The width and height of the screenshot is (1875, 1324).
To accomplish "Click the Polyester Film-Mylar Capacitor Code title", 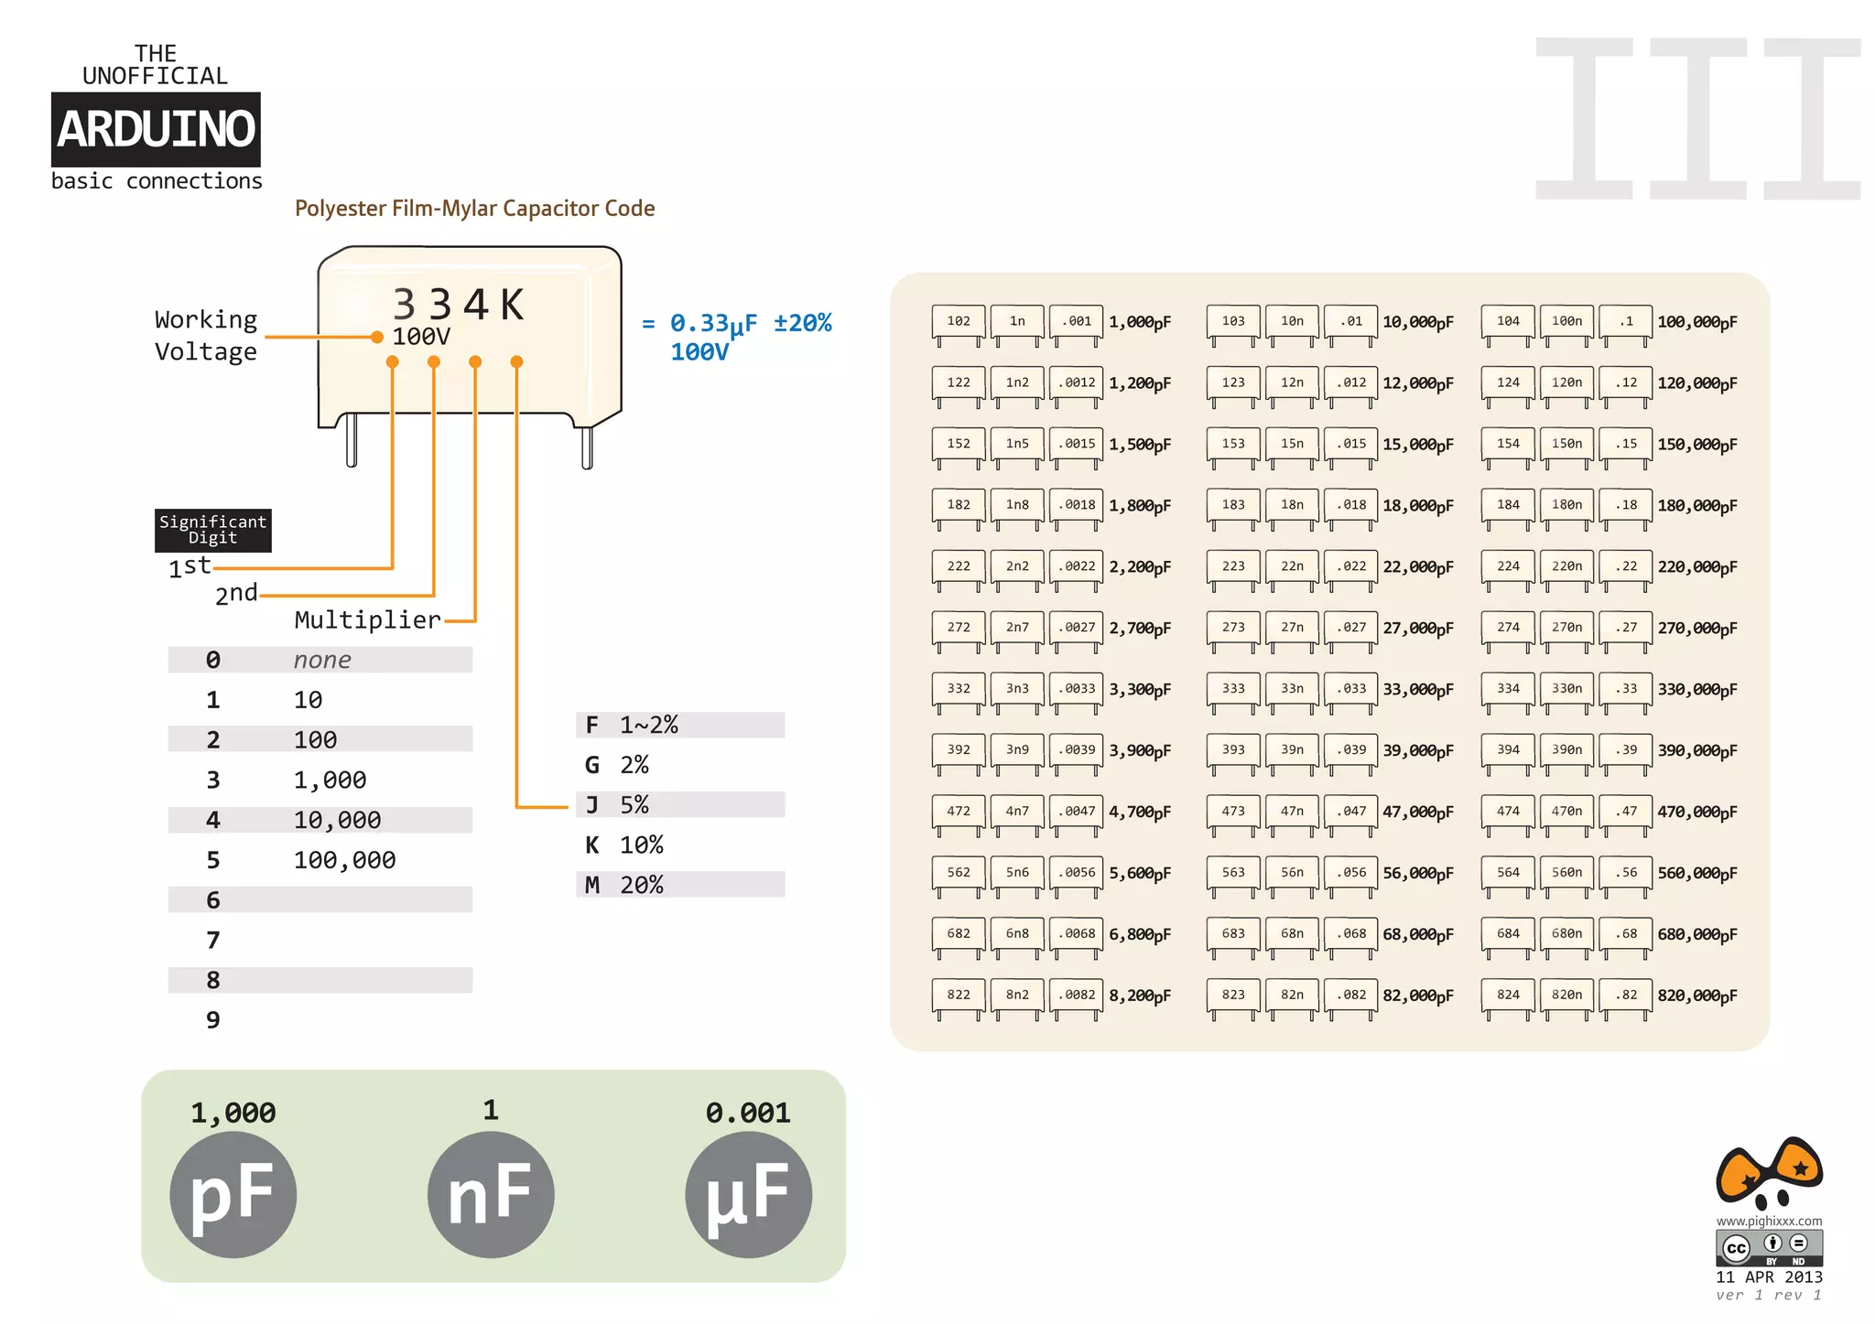I will tap(474, 209).
